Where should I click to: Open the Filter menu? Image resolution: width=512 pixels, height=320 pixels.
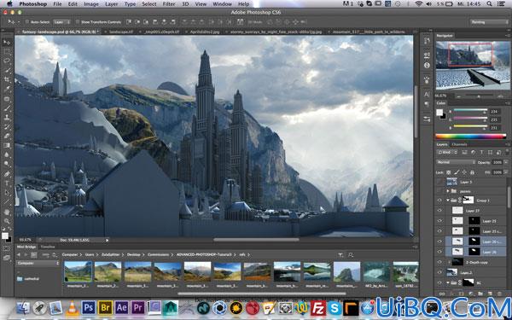click(169, 4)
